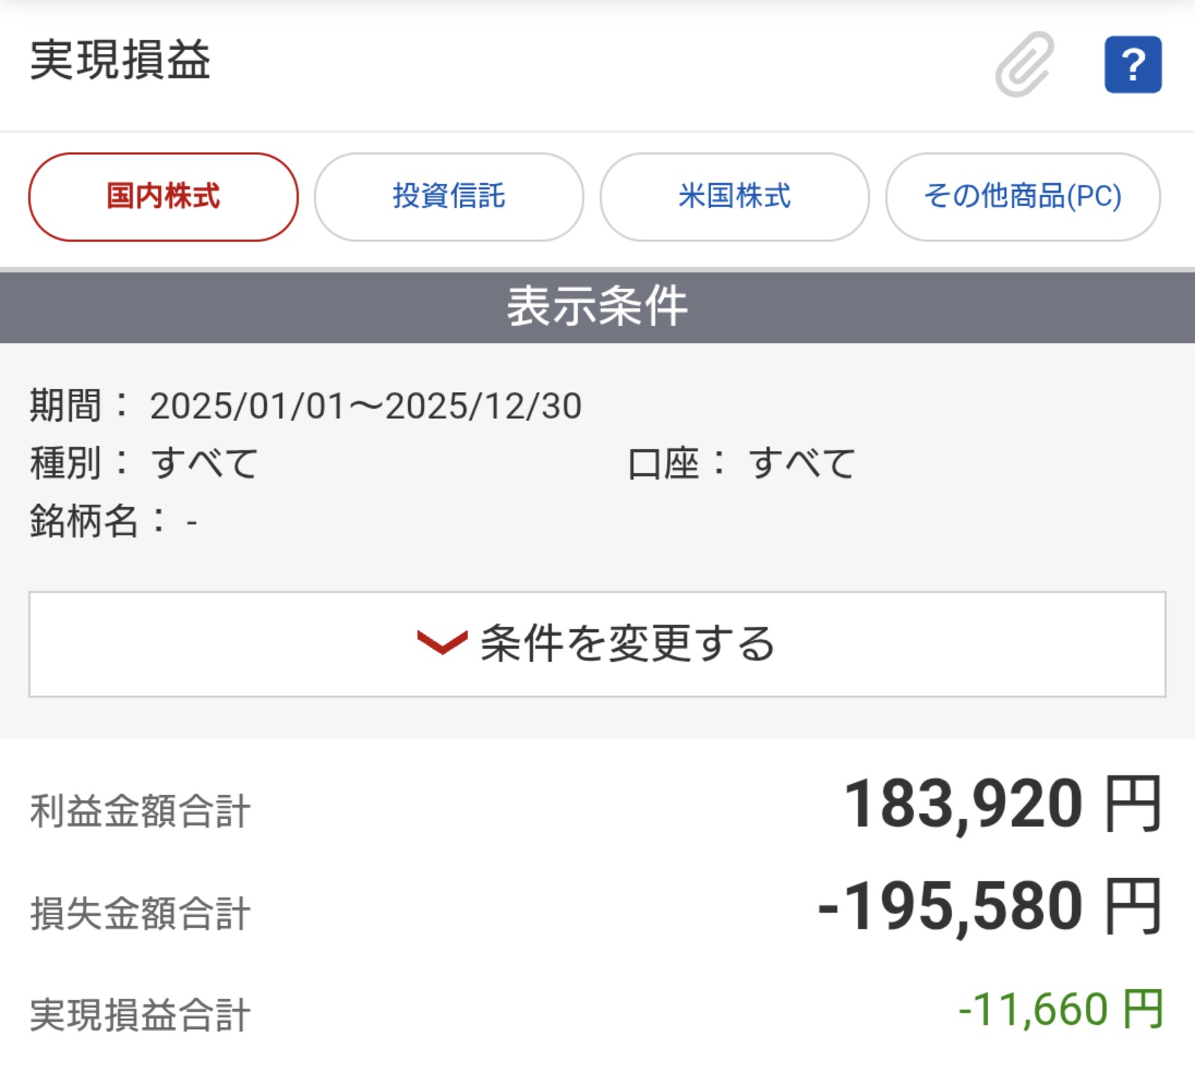1195x1072 pixels.
Task: Click the 表示条件 header bar
Action: [597, 306]
